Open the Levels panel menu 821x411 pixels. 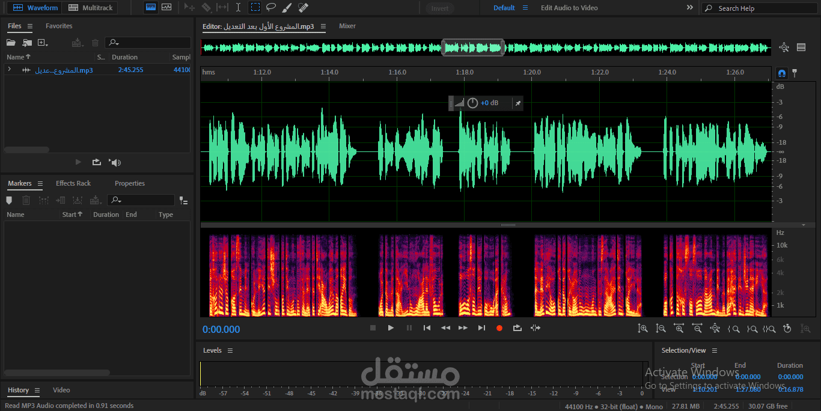pyautogui.click(x=230, y=350)
